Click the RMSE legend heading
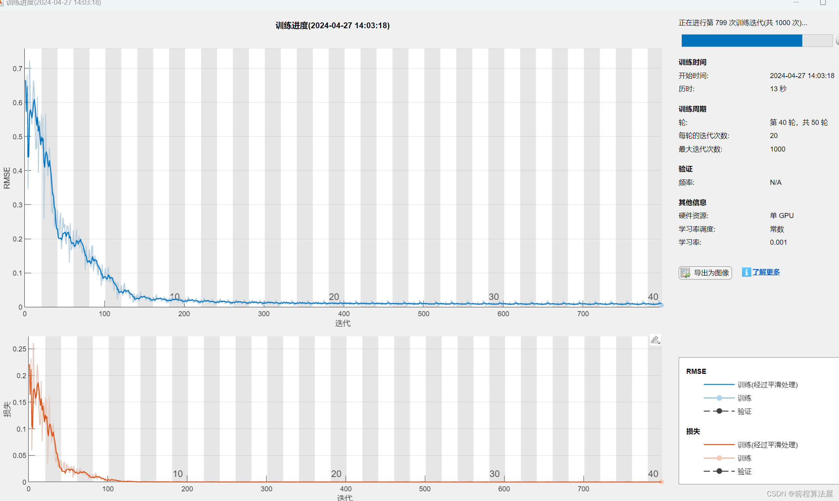Image resolution: width=839 pixels, height=501 pixels. [x=696, y=371]
